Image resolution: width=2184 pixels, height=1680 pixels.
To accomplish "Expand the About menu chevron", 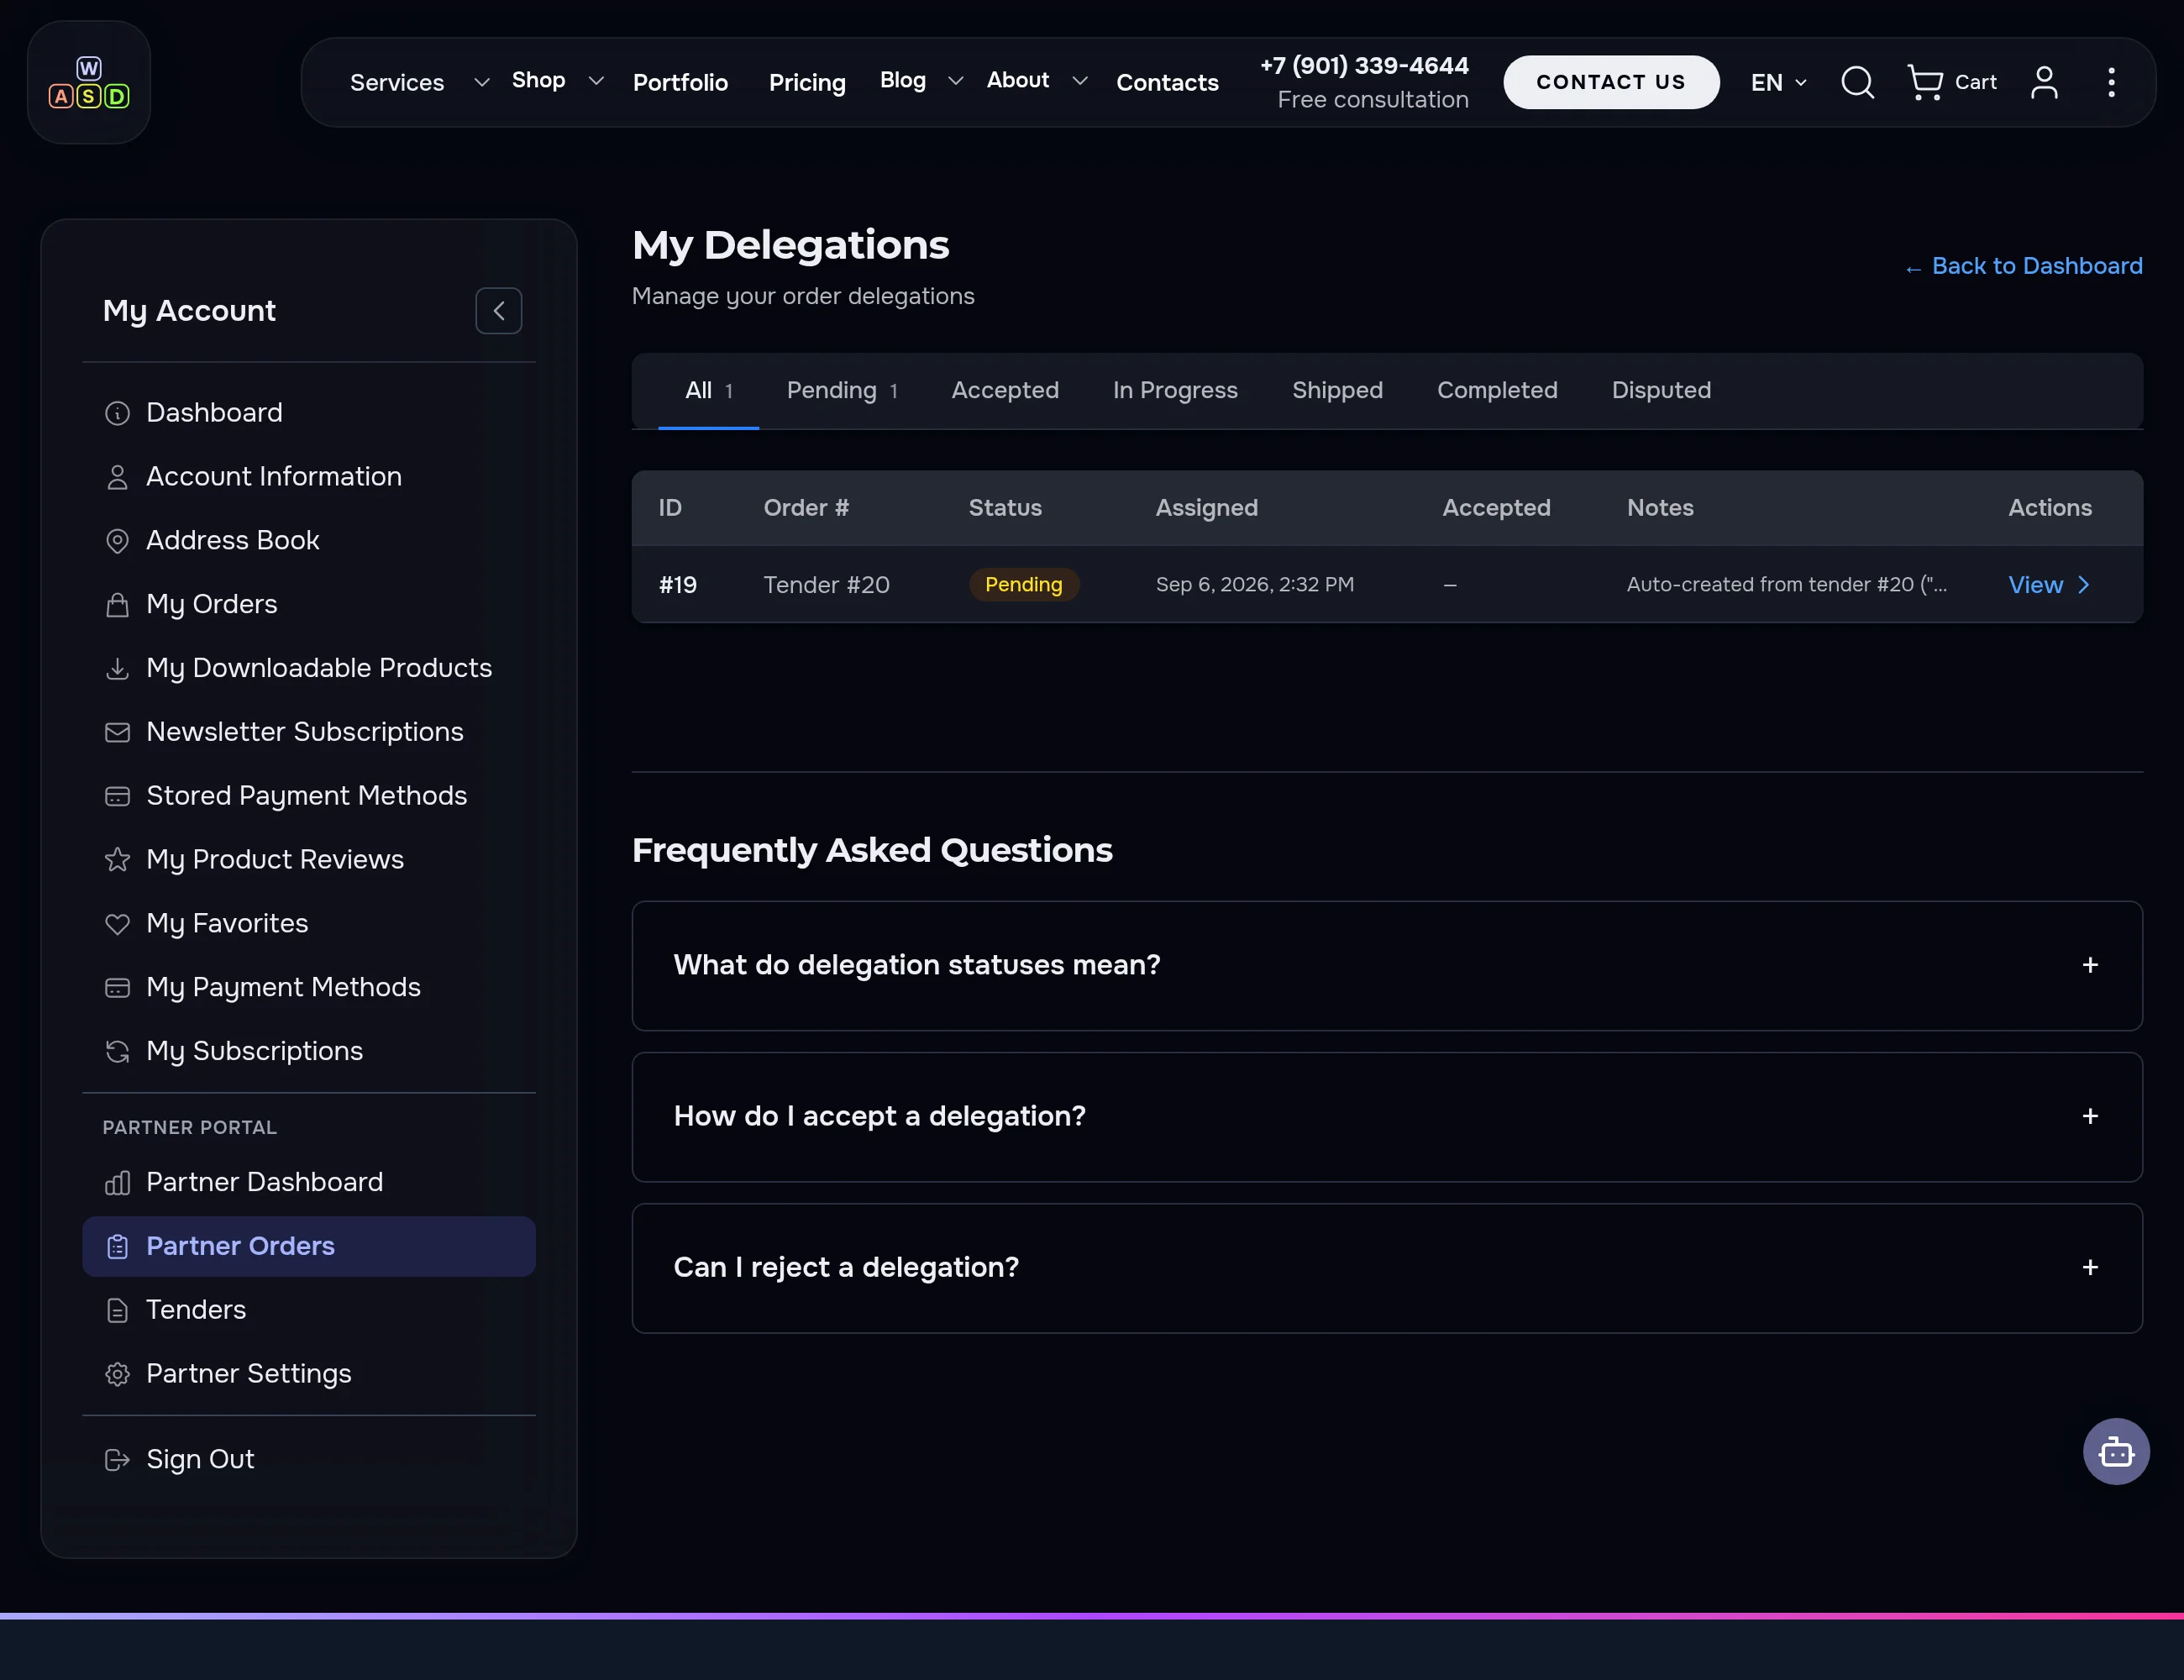I will [1079, 81].
